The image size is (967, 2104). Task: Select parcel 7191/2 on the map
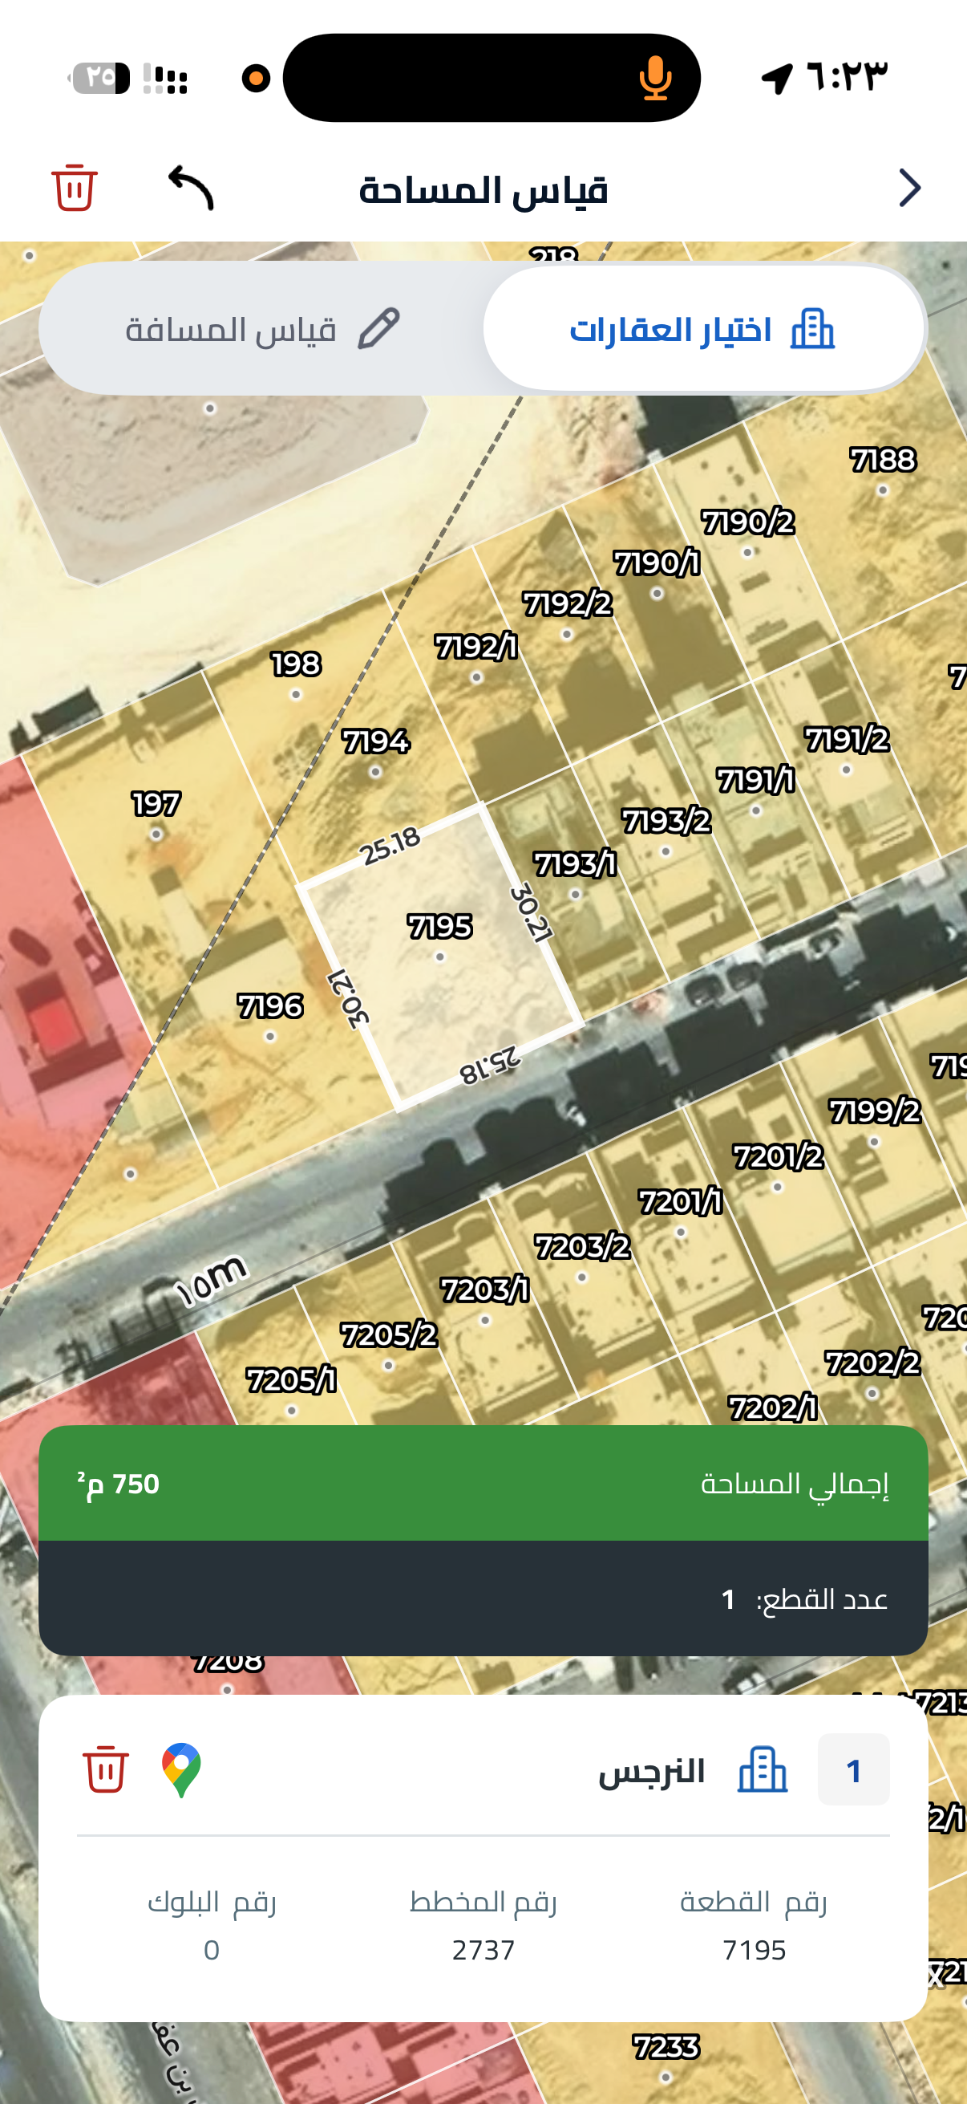coord(846,740)
